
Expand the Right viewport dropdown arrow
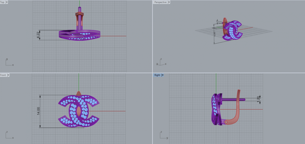162,75
